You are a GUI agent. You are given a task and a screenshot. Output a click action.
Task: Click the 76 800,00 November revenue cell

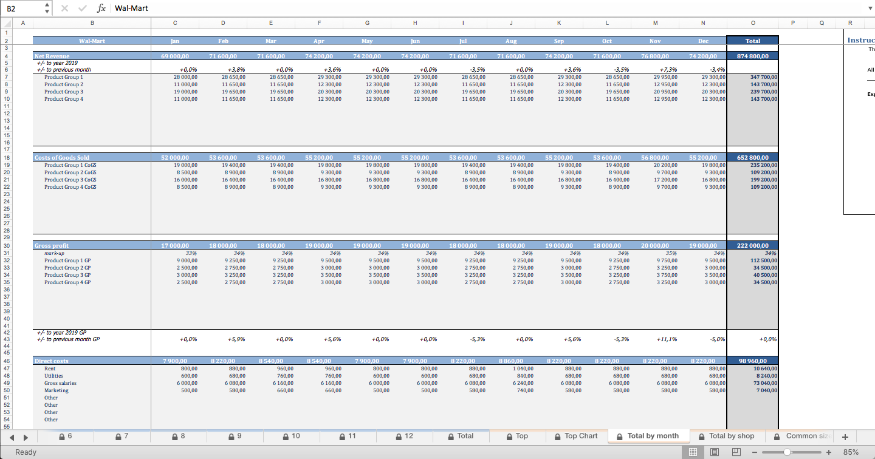coord(655,56)
